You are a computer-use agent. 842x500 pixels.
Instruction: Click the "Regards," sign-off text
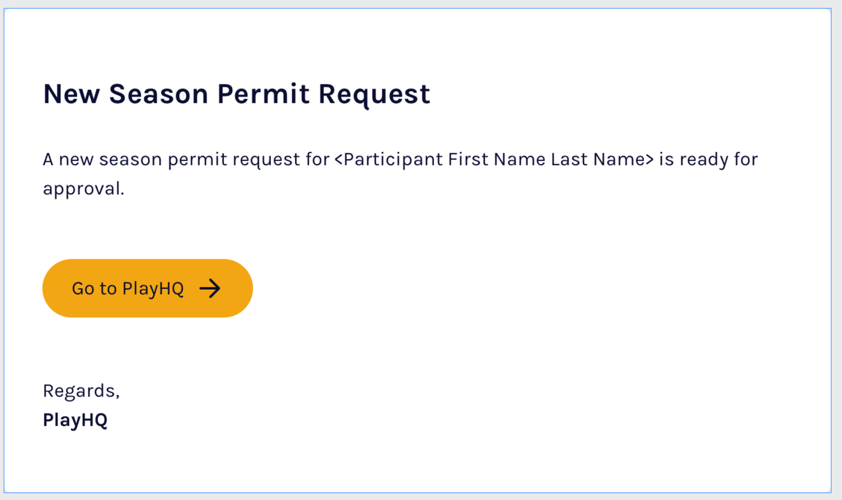pyautogui.click(x=81, y=391)
